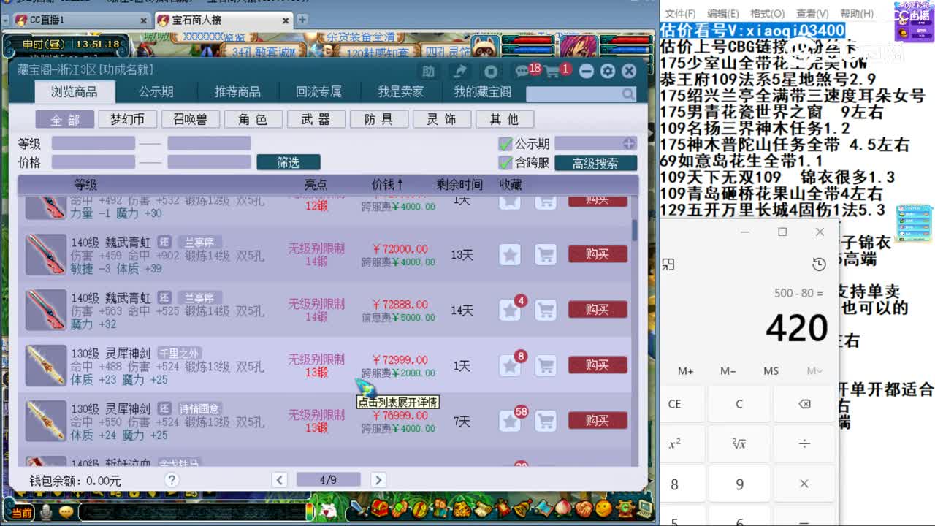
Task: Select the 武器 category filter
Action: pos(316,119)
